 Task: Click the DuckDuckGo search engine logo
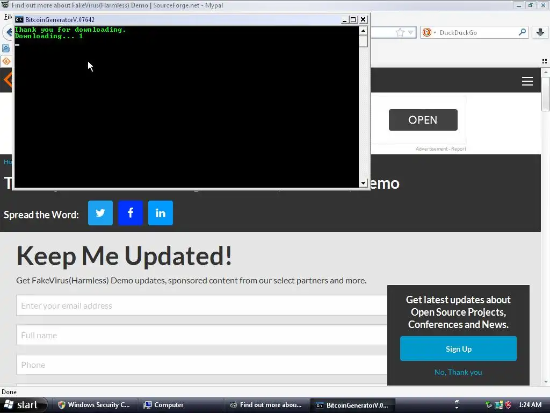coord(427,33)
